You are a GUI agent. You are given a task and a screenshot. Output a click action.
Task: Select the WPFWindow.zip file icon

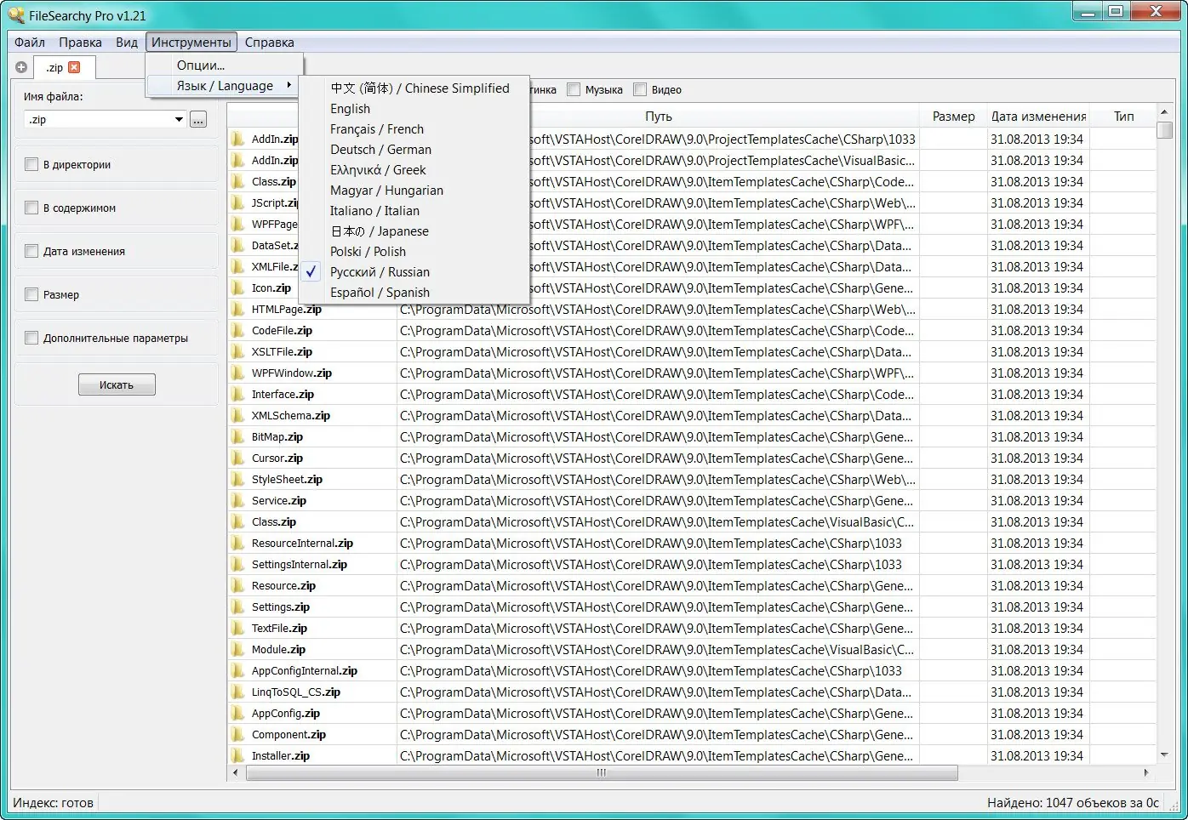point(238,373)
